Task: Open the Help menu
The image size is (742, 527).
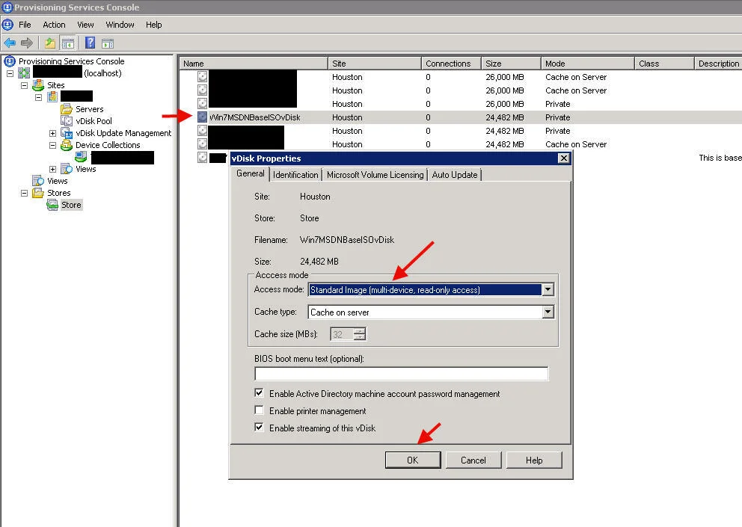Action: point(154,25)
